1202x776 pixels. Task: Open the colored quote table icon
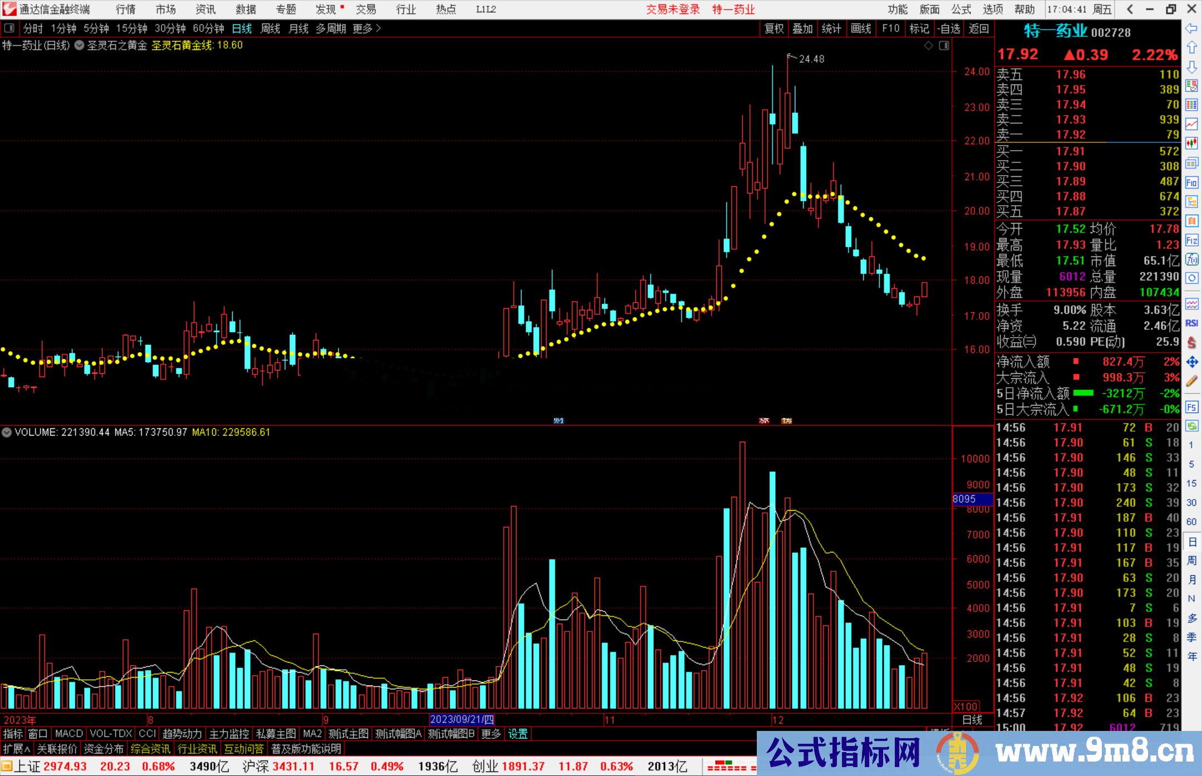(1191, 105)
